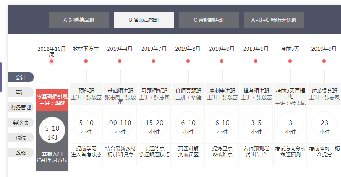The width and height of the screenshot is (341, 177).
Task: Select the A 超值精品班 tab
Action: (x=79, y=20)
